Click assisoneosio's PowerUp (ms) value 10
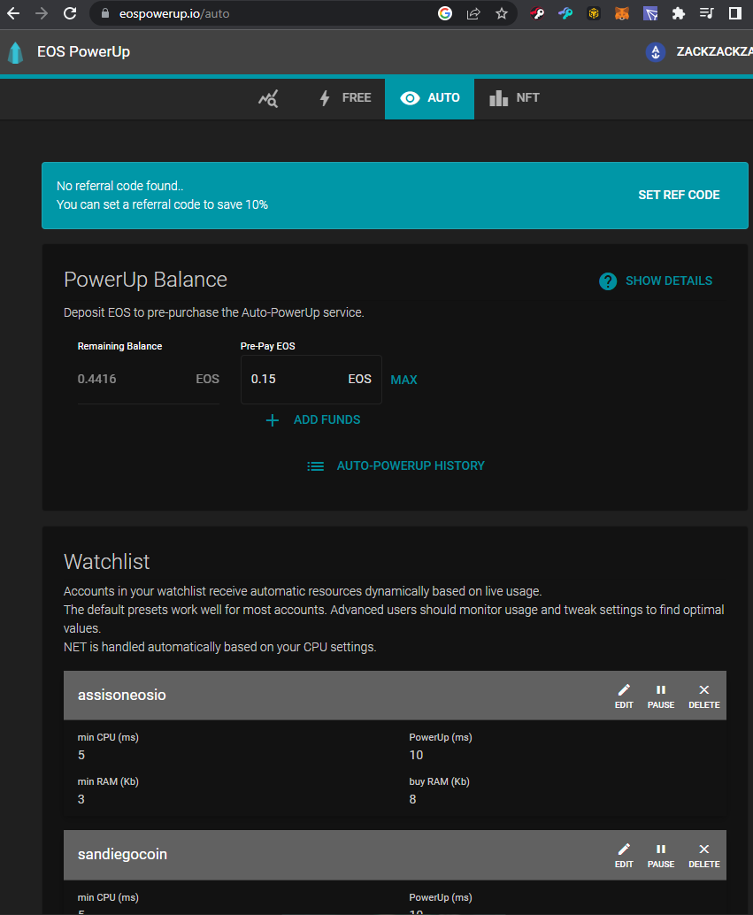The image size is (753, 915). tap(416, 755)
